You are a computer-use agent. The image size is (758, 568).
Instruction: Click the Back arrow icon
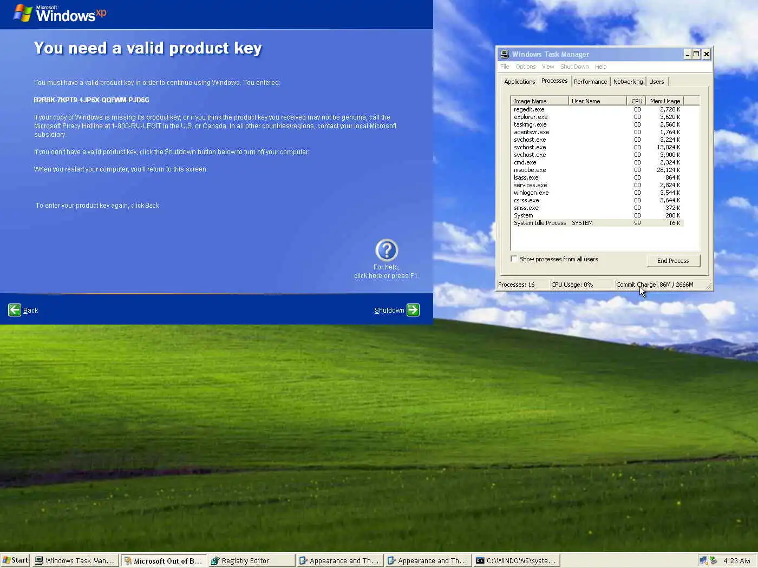tap(15, 310)
